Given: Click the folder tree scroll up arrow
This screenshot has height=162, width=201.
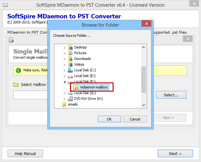Looking at the screenshot, I should [143, 48].
